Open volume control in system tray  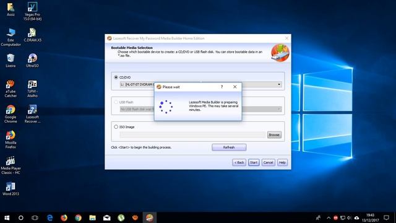(349, 217)
